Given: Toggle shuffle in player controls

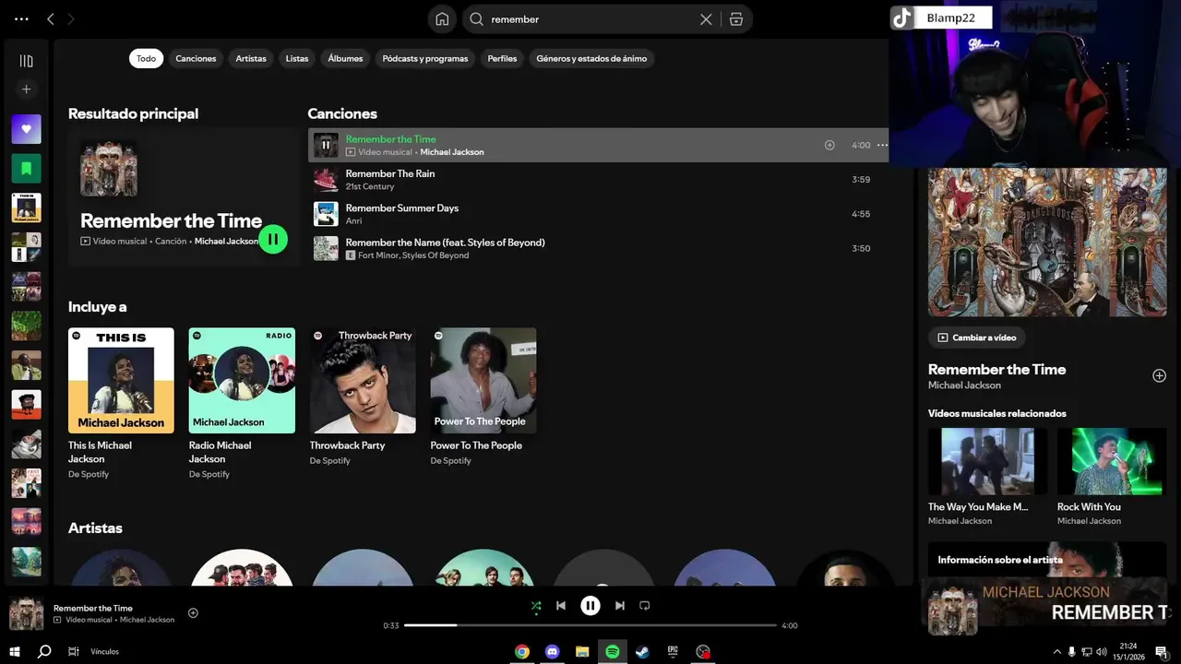Looking at the screenshot, I should tap(536, 606).
